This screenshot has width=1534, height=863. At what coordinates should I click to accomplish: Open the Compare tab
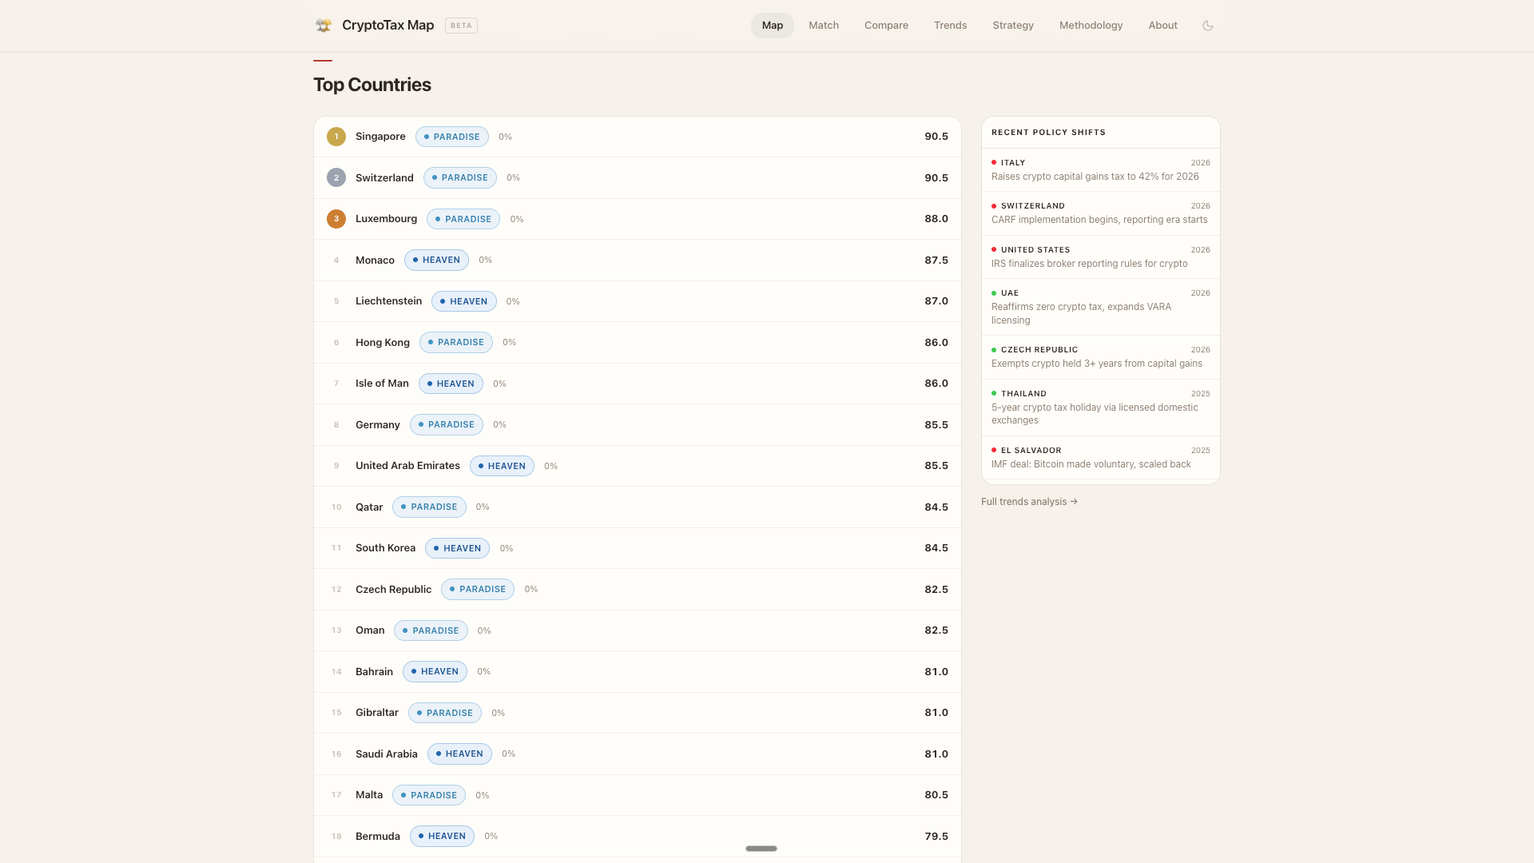pyautogui.click(x=886, y=26)
